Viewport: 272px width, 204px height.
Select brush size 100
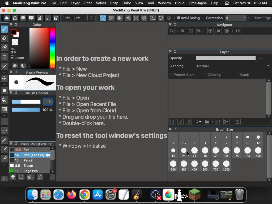(x=248, y=152)
